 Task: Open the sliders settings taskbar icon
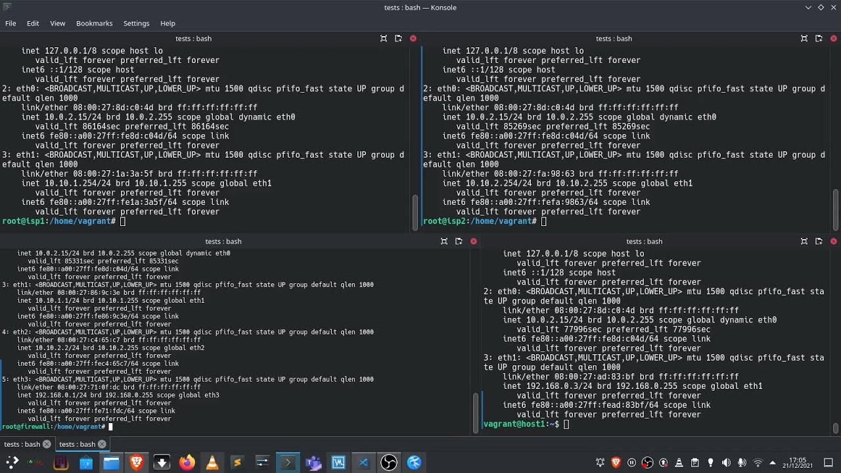pos(262,462)
